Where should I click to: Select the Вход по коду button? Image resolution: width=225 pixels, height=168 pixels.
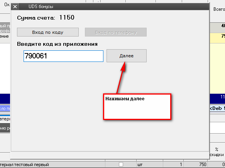click(x=48, y=32)
